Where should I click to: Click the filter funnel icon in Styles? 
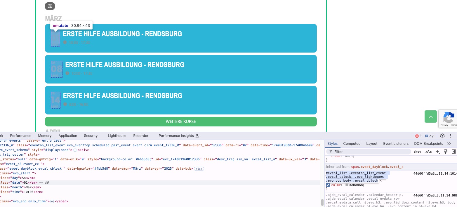click(331, 152)
